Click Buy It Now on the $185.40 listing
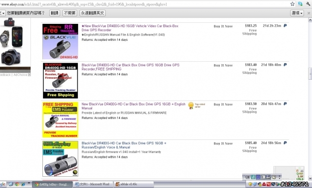Viewport: 312px width, 188px height. (223, 143)
